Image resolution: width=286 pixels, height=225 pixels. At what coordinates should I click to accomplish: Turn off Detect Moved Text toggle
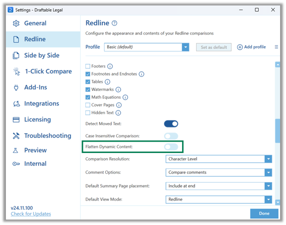click(x=171, y=124)
